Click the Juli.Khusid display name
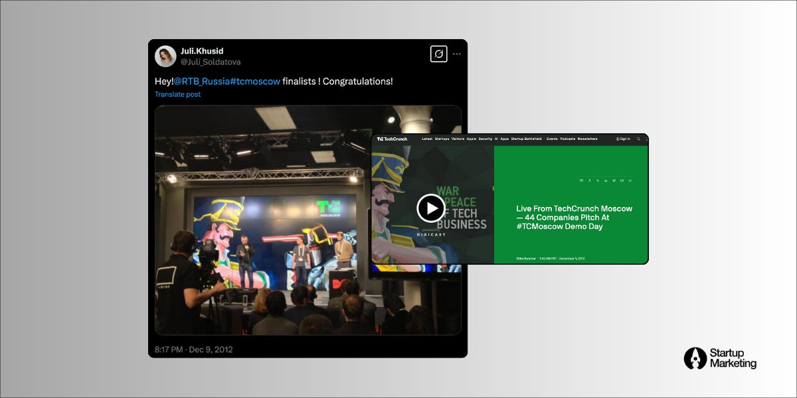The width and height of the screenshot is (797, 398). [203, 50]
